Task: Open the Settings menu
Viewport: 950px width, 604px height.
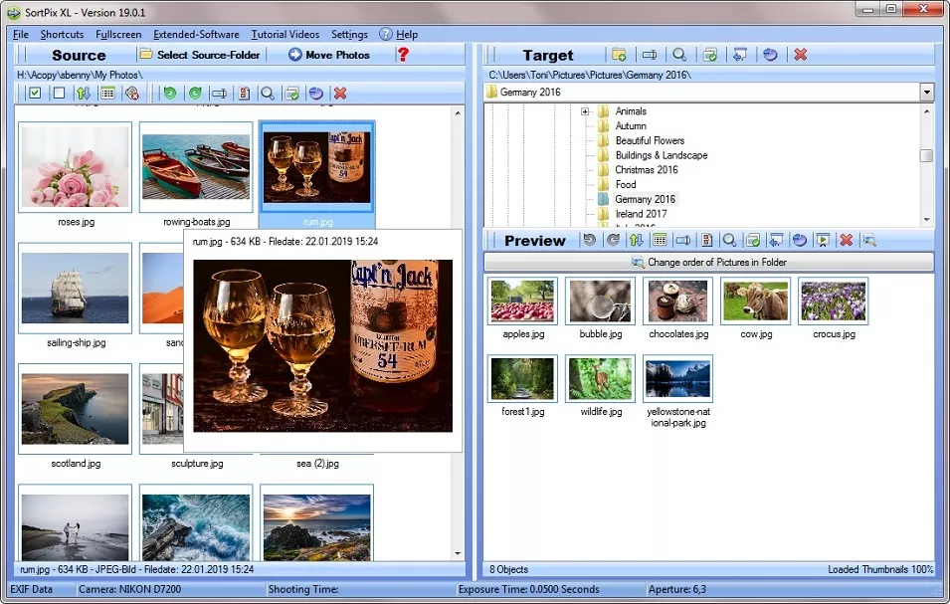Action: [349, 35]
